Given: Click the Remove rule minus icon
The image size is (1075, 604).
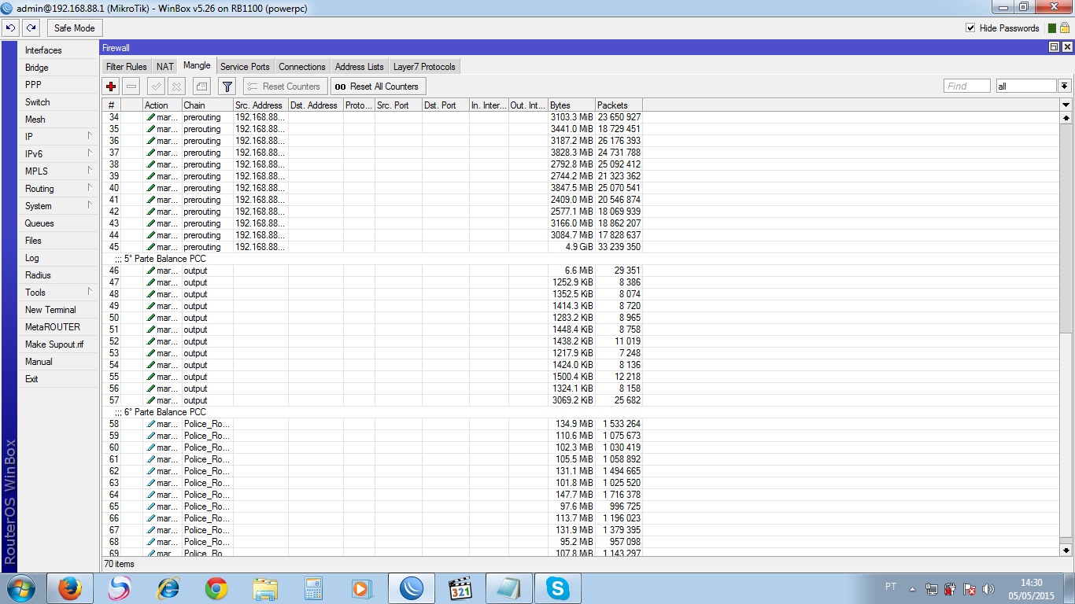Looking at the screenshot, I should 131,87.
